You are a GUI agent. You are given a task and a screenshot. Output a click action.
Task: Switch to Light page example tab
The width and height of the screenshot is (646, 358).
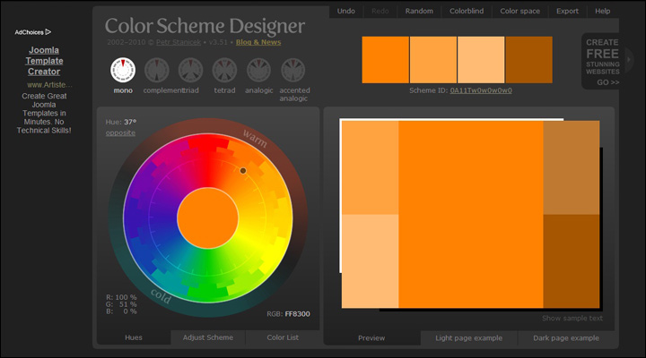tap(468, 338)
